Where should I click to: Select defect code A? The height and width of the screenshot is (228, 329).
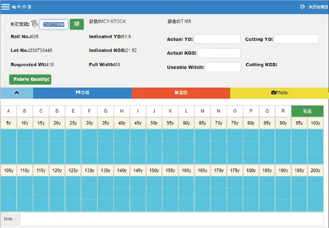point(9,111)
